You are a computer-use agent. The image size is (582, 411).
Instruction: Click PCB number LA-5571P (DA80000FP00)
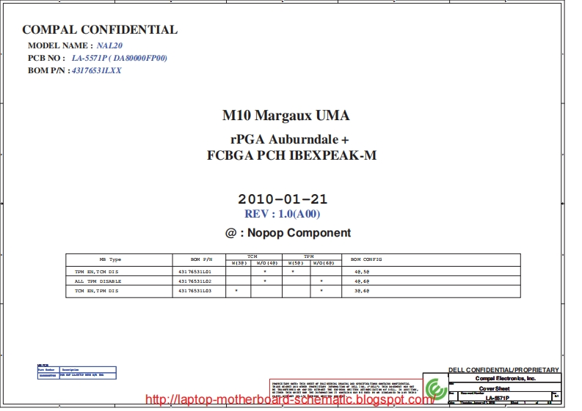119,58
